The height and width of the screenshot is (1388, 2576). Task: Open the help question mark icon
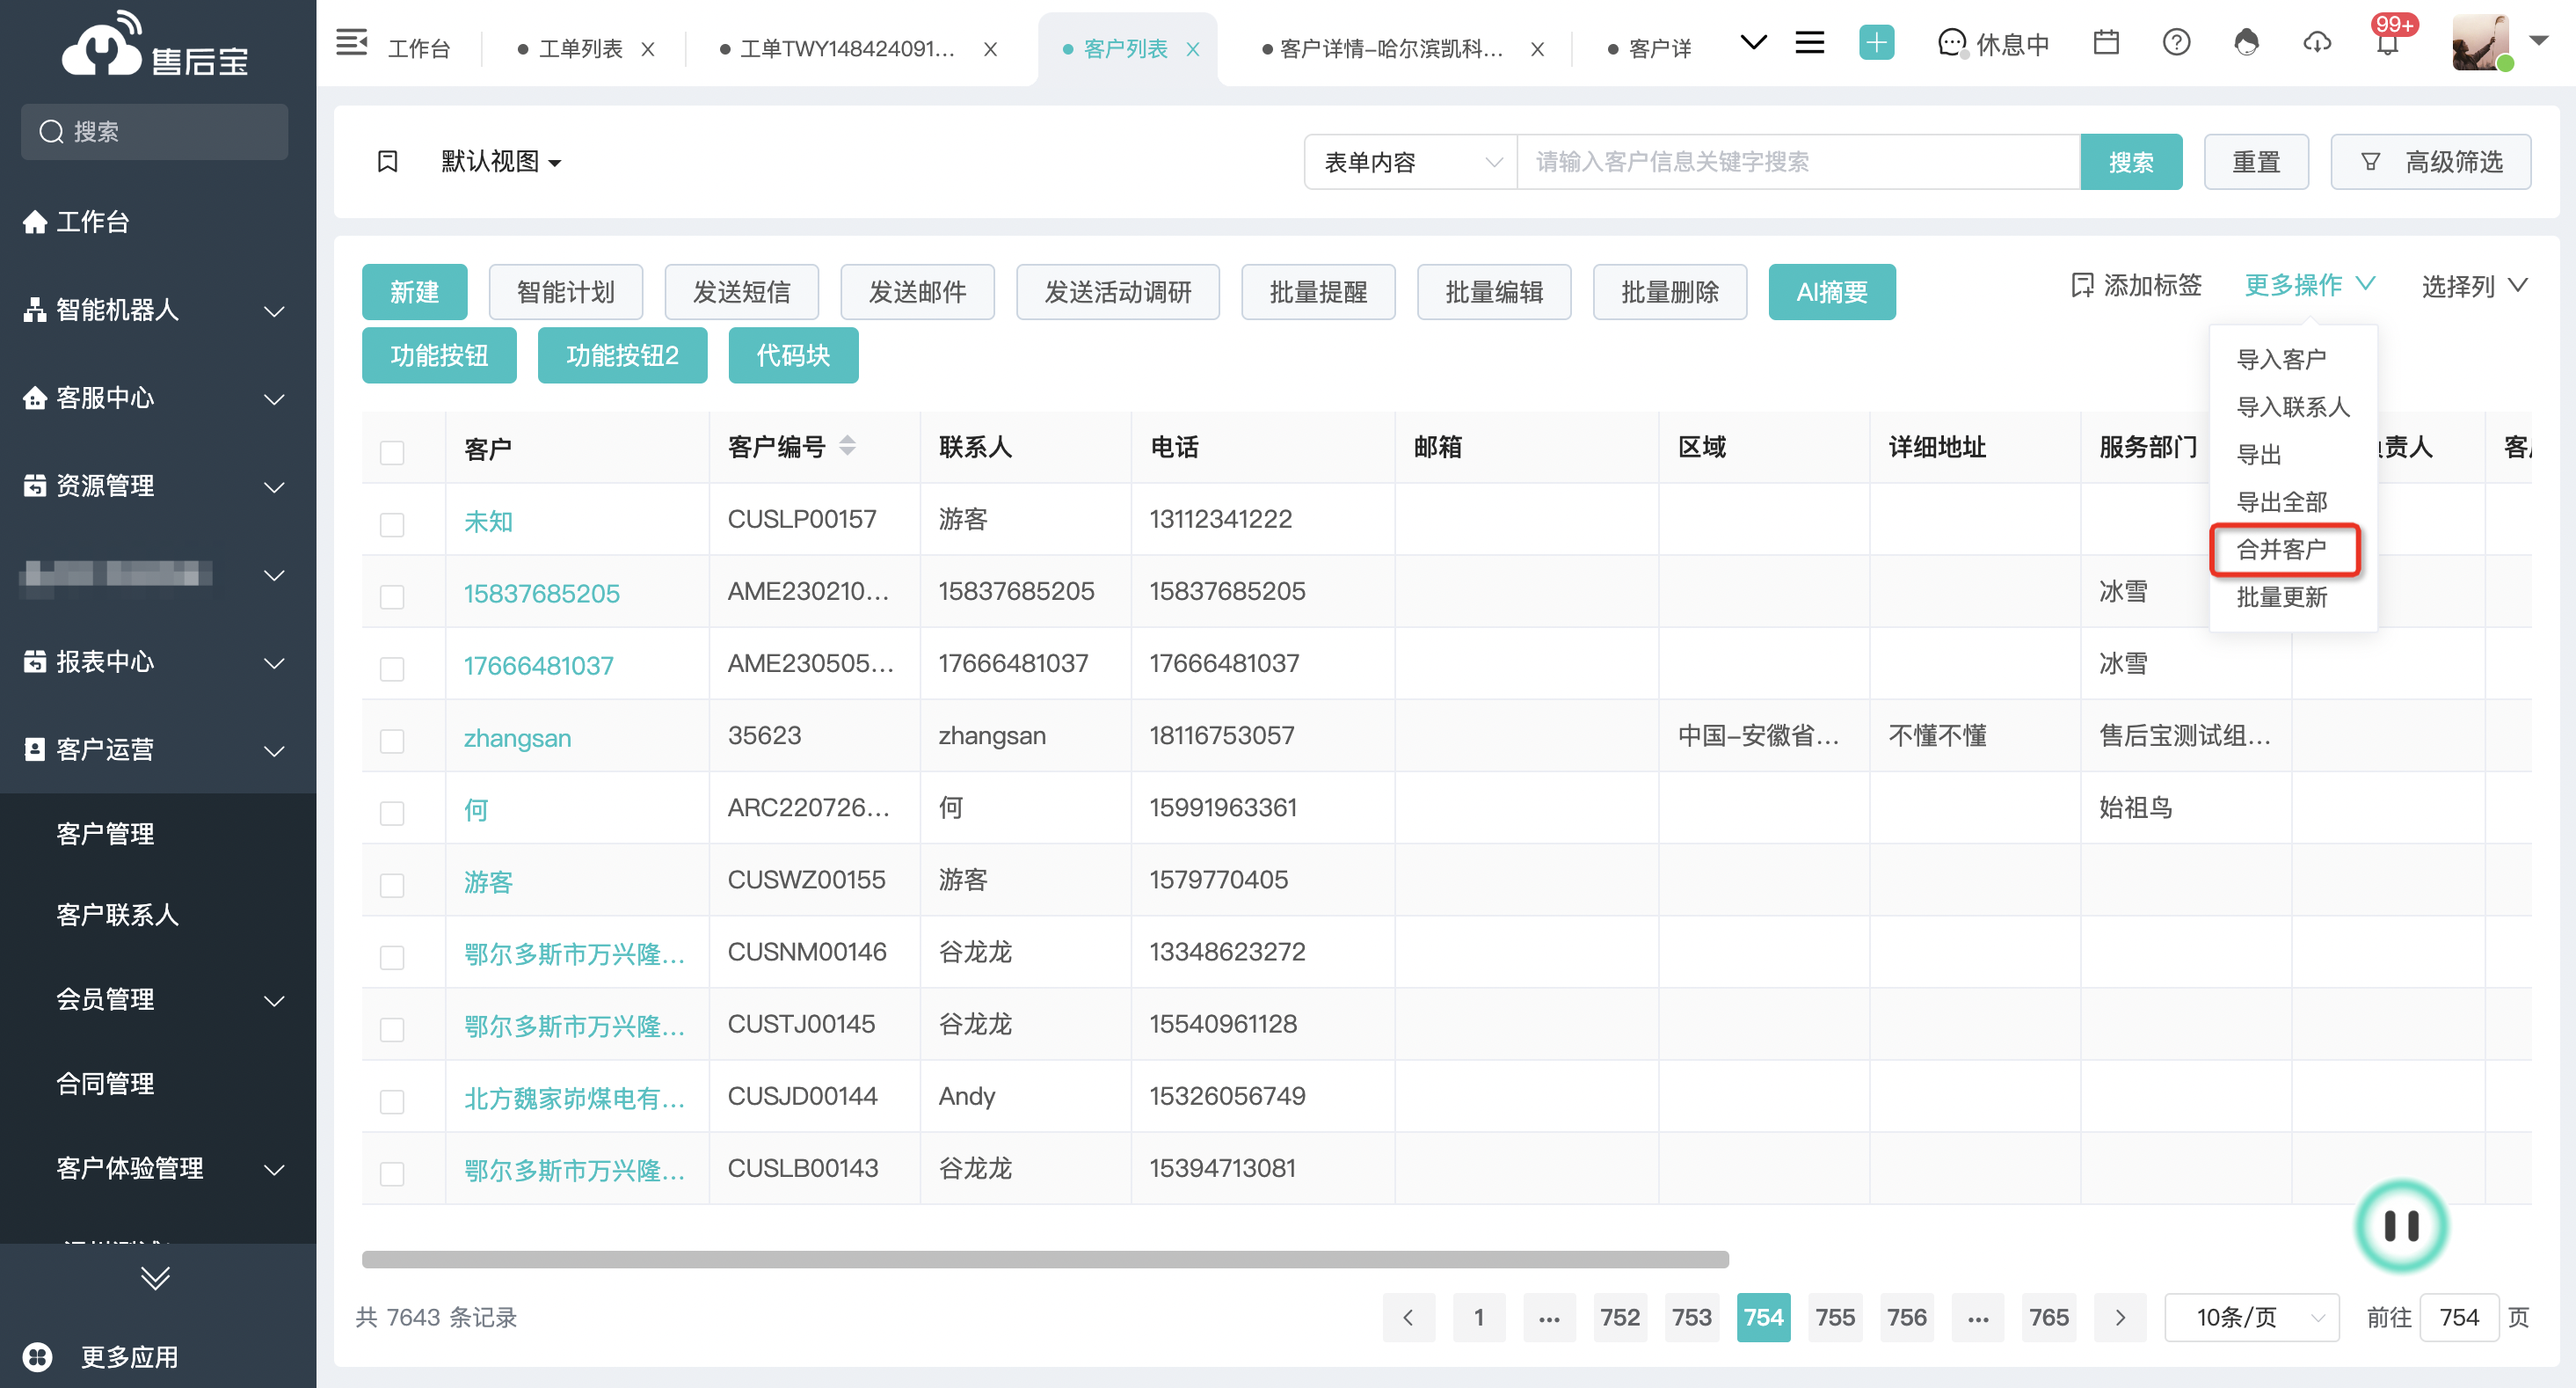click(2176, 43)
